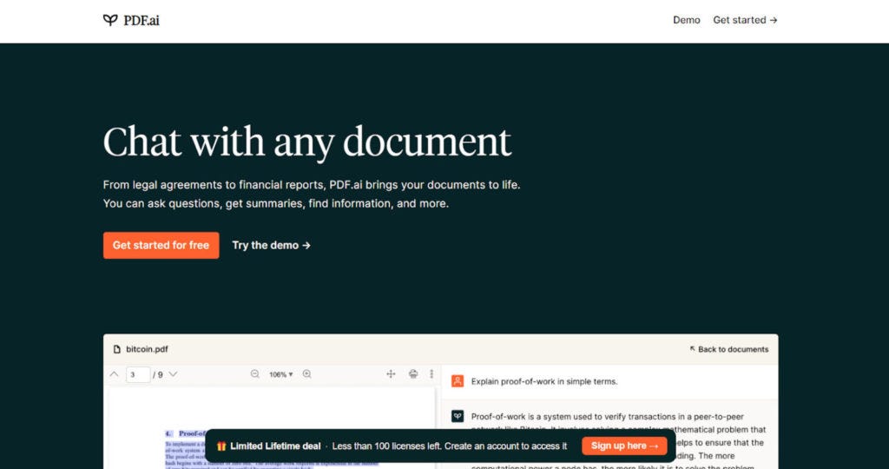Click the gift icon on the deal banner

[x=221, y=446]
